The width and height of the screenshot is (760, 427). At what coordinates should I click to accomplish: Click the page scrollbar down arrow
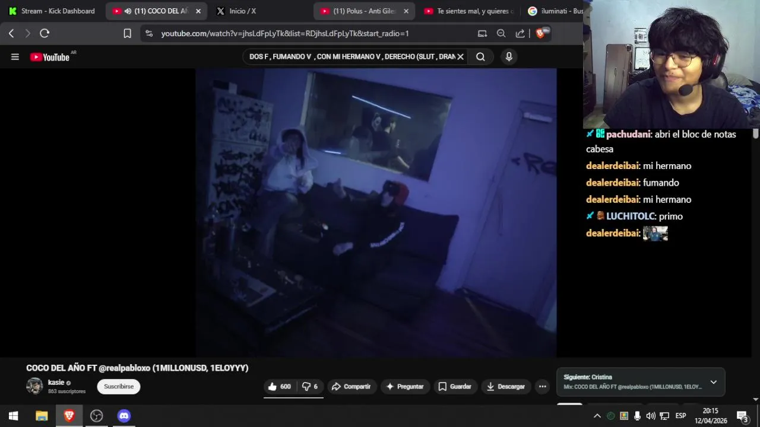coord(756,400)
